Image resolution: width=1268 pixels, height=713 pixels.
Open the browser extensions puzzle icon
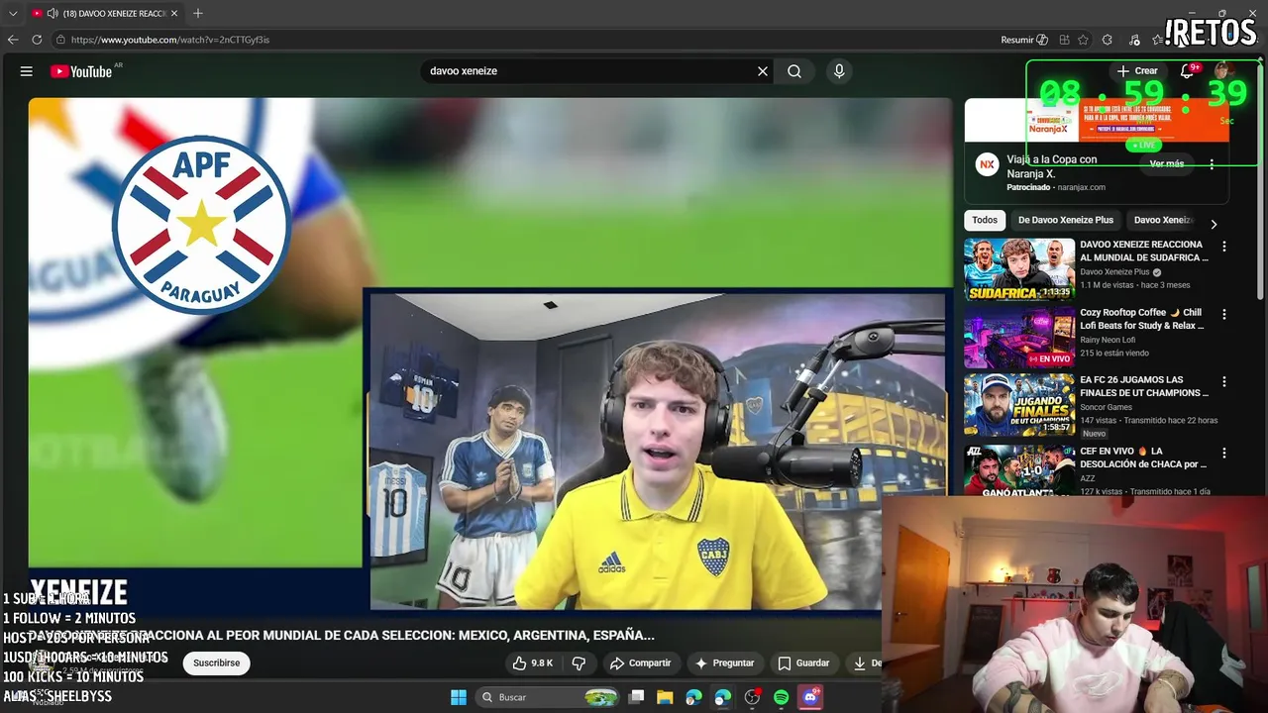(x=1107, y=40)
